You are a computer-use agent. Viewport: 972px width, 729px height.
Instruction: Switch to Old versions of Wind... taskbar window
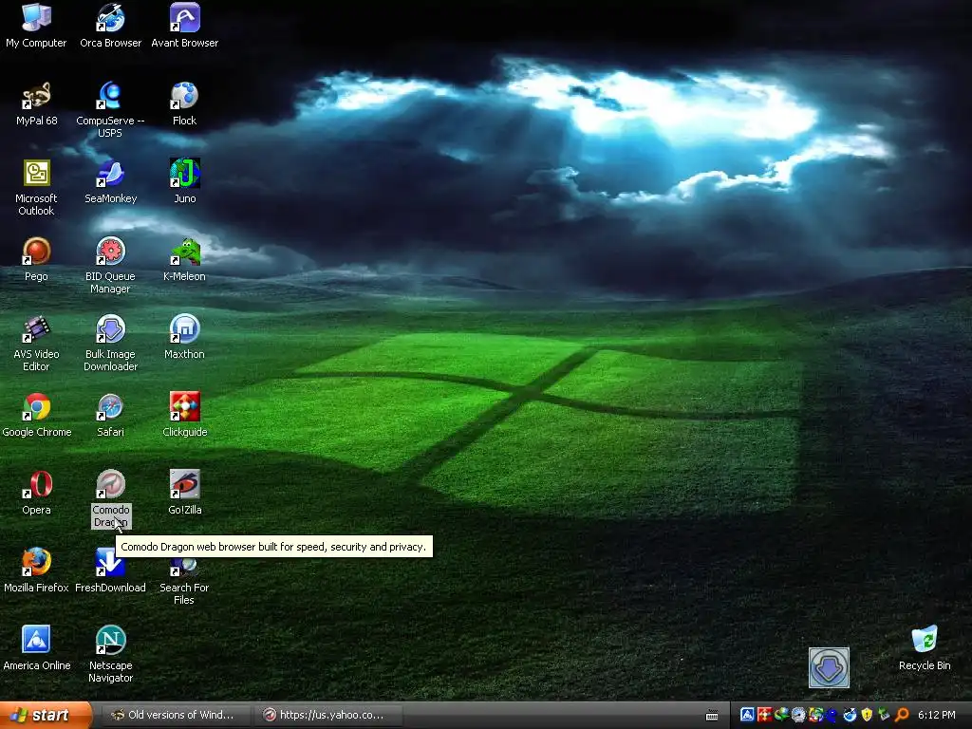point(175,716)
